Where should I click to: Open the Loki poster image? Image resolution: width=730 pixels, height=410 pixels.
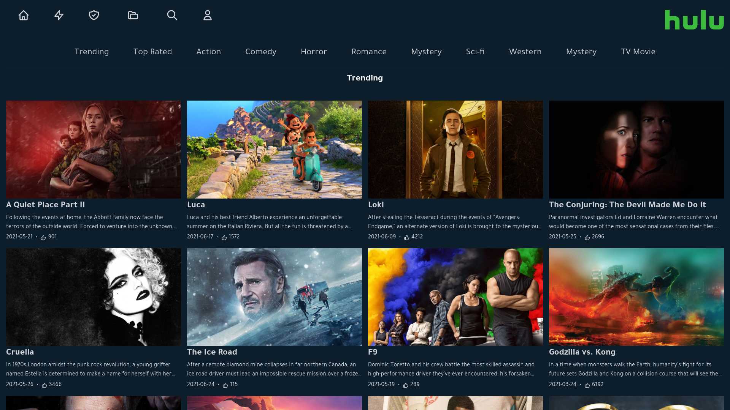pos(455,149)
